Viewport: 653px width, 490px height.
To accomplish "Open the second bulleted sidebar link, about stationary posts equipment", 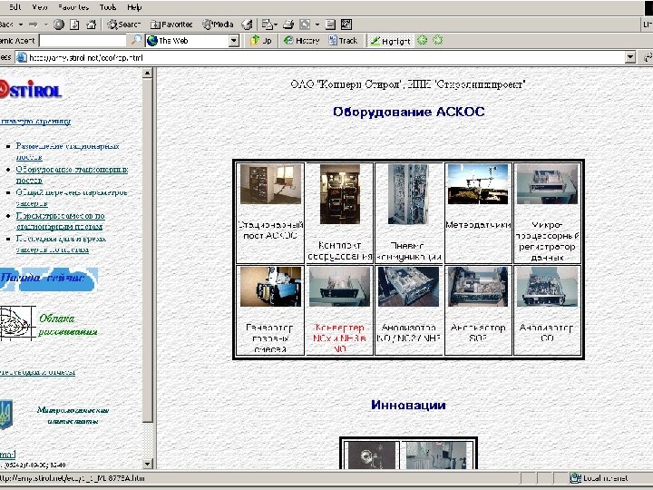I will [x=72, y=174].
